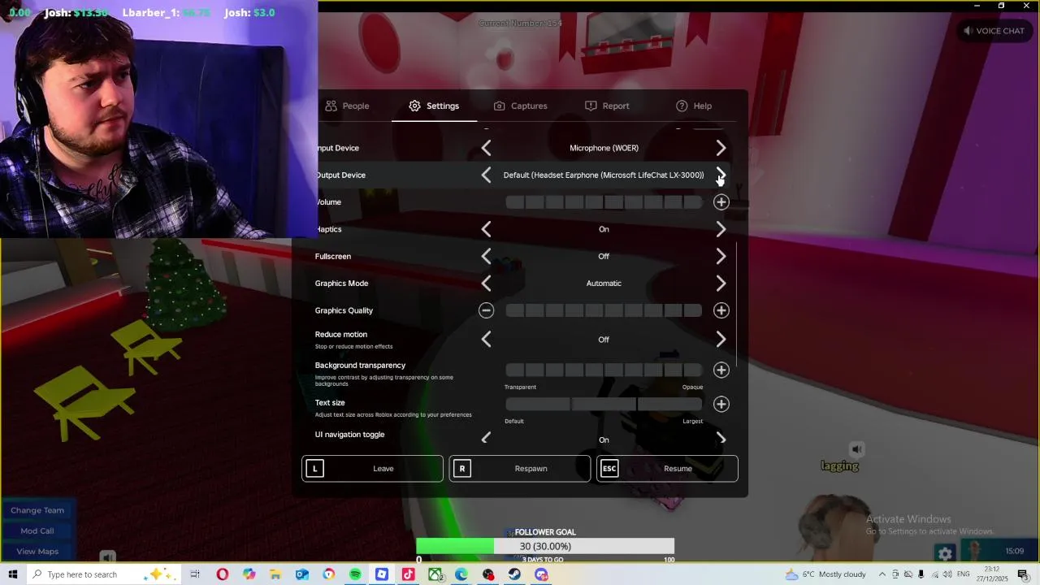
Task: Toggle Haptics using its right arrow
Action: (721, 229)
